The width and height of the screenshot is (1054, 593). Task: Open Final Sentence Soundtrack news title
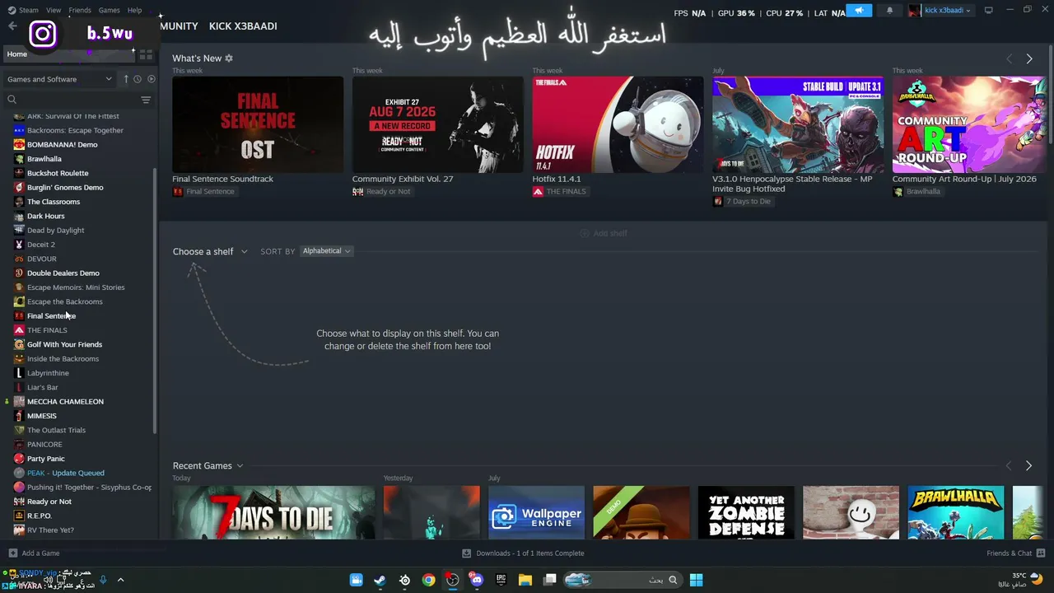(222, 179)
